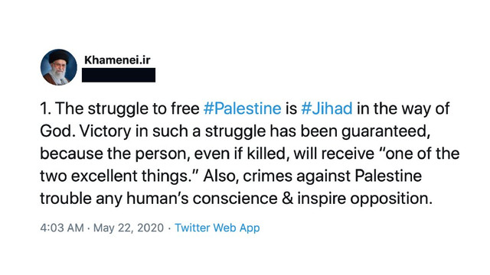Open the profile avatar beside Khamenei.ir

(x=59, y=67)
